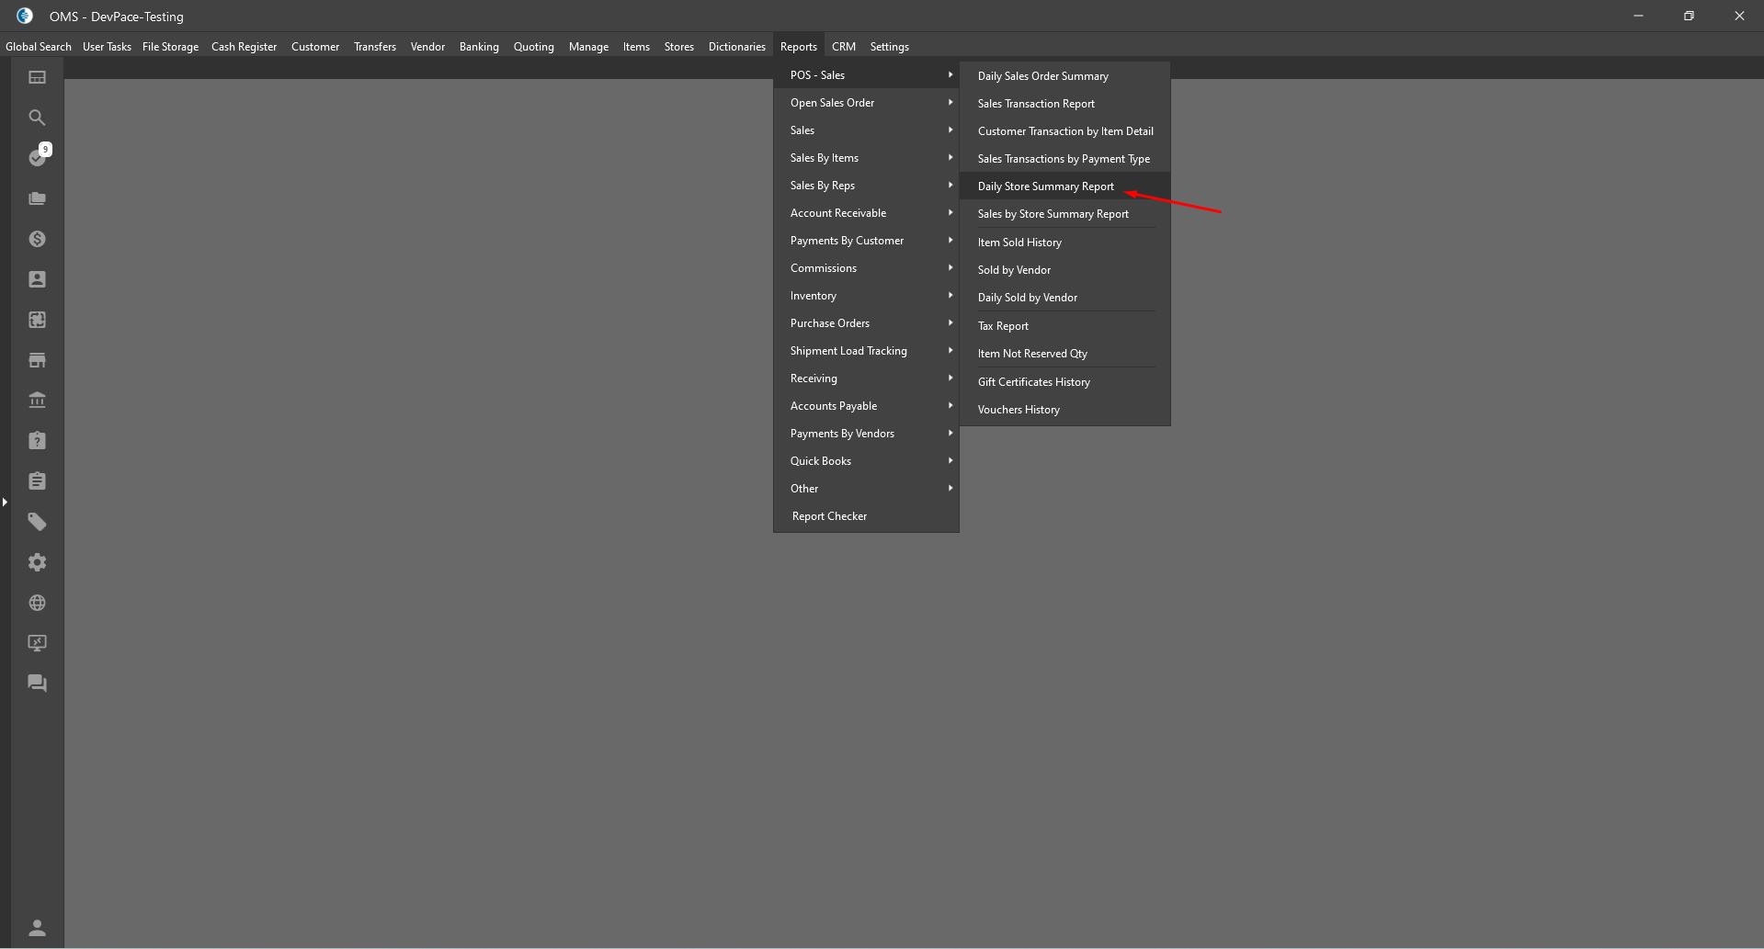Screen dimensions: 1764x949
Task: Expand the Payments By Vendors submenu arrow
Action: (950, 433)
